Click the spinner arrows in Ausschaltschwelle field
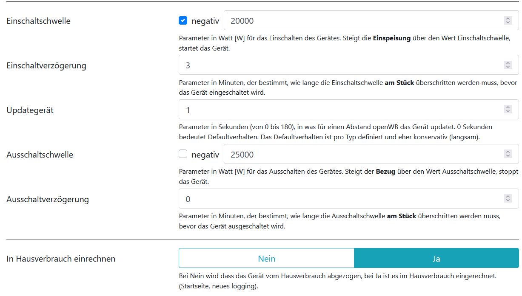 point(508,154)
